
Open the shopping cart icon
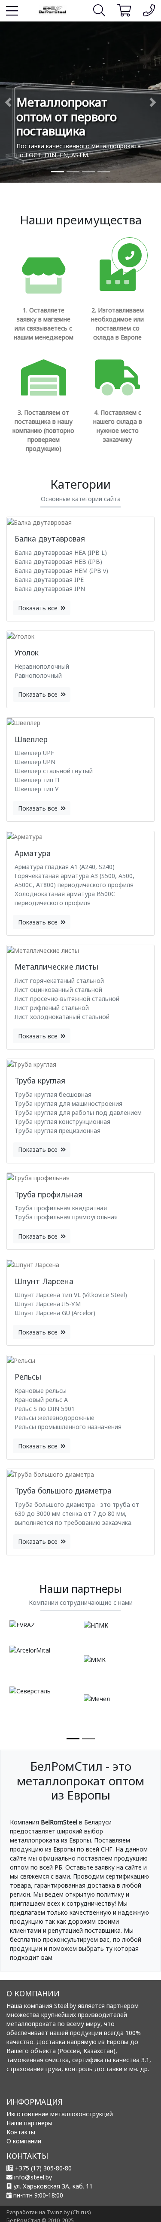pos(124,10)
